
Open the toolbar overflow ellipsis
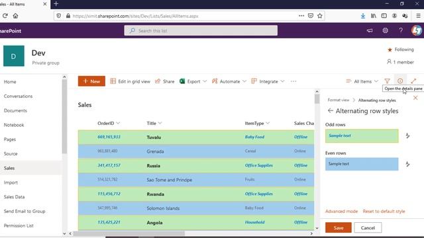coord(293,81)
